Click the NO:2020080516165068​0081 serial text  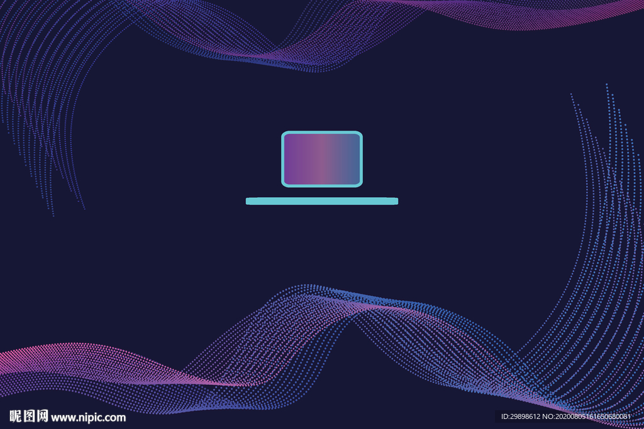pos(591,417)
